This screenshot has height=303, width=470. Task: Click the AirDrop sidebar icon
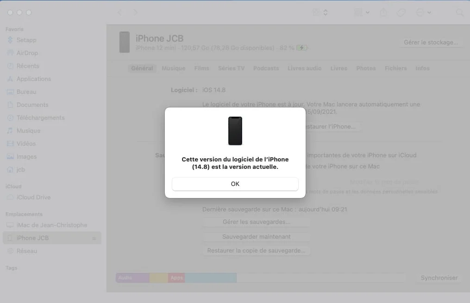(x=10, y=53)
